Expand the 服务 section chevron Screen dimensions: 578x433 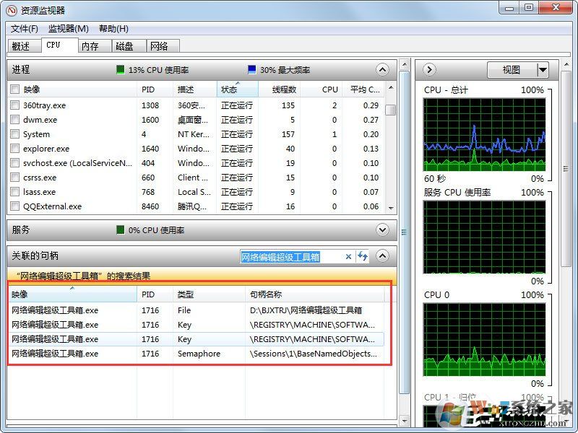point(382,229)
